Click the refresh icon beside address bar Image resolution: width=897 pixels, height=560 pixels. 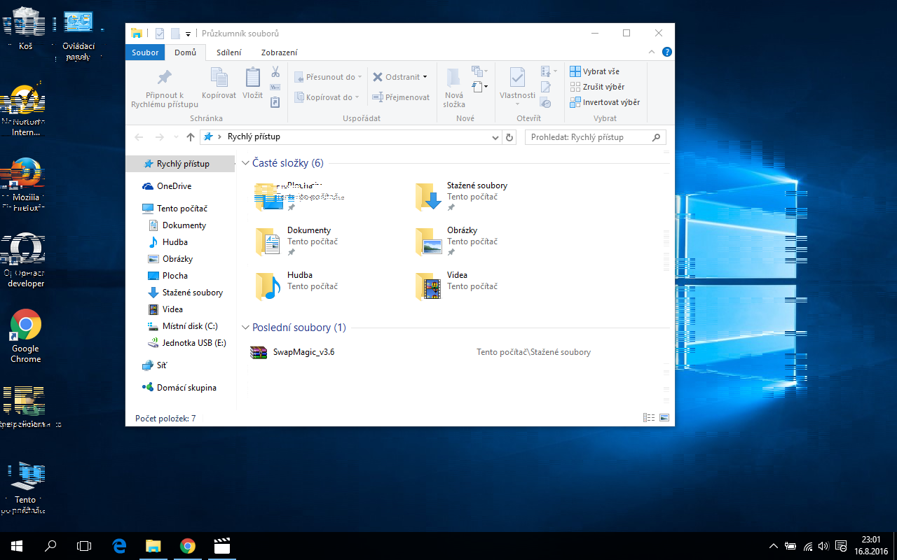[510, 137]
